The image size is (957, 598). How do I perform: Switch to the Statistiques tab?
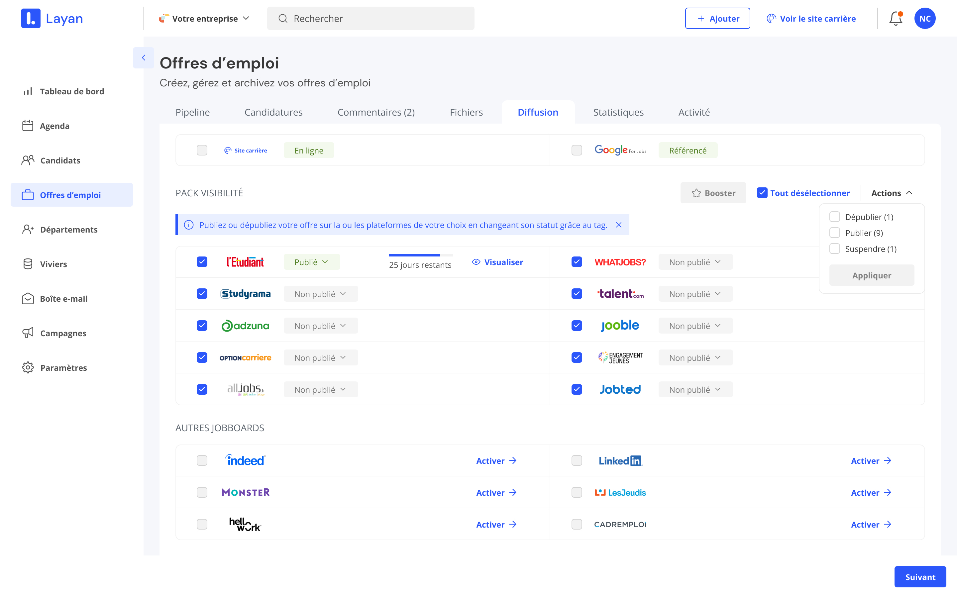618,112
